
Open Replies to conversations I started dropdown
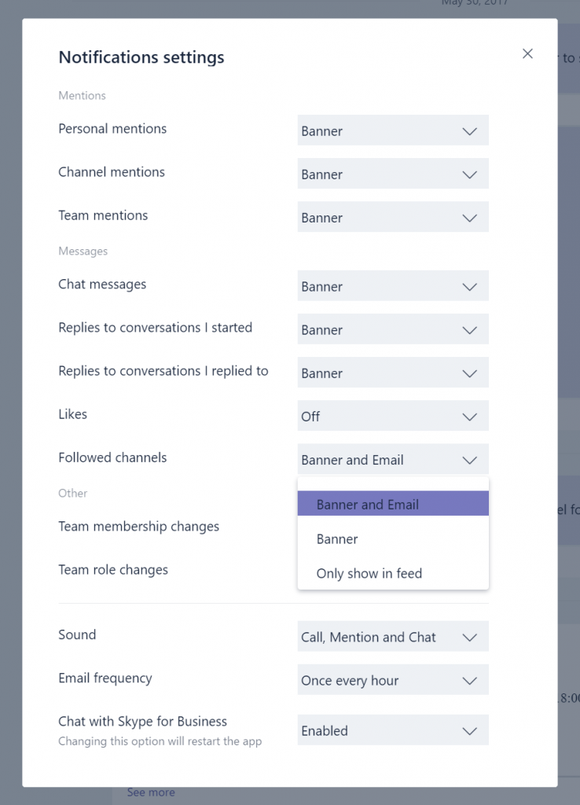click(x=393, y=329)
